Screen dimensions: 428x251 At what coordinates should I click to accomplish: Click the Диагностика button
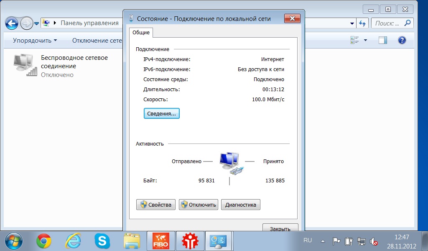tap(240, 205)
